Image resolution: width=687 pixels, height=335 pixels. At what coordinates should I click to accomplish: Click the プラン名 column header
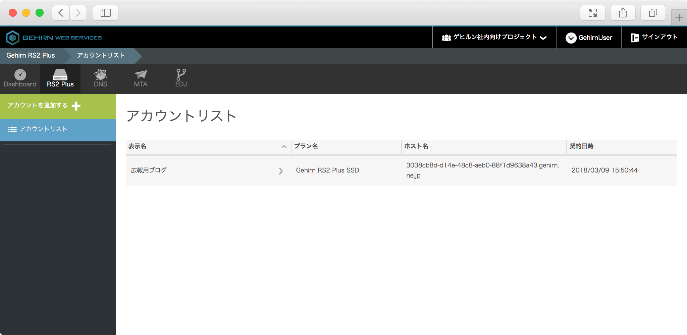(x=306, y=146)
